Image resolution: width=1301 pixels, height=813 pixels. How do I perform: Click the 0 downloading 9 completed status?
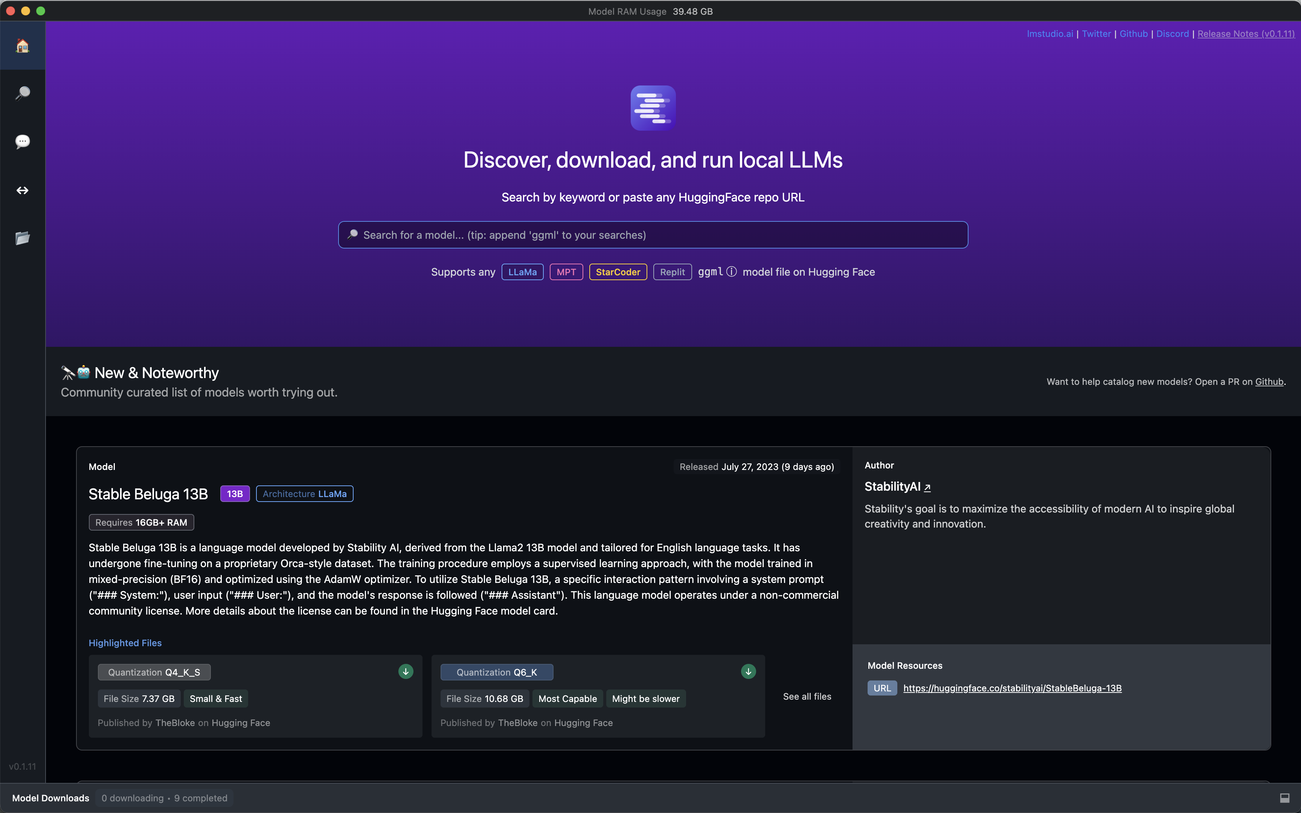click(165, 798)
